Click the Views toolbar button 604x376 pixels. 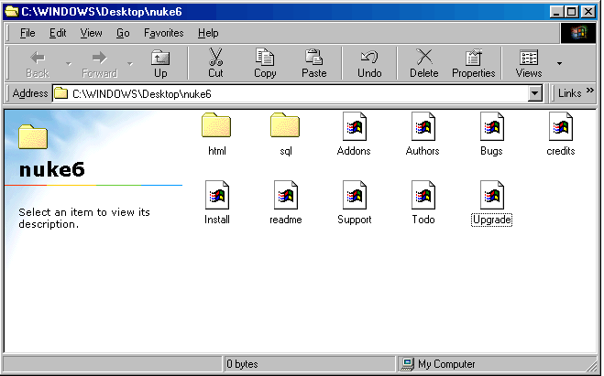coord(529,62)
